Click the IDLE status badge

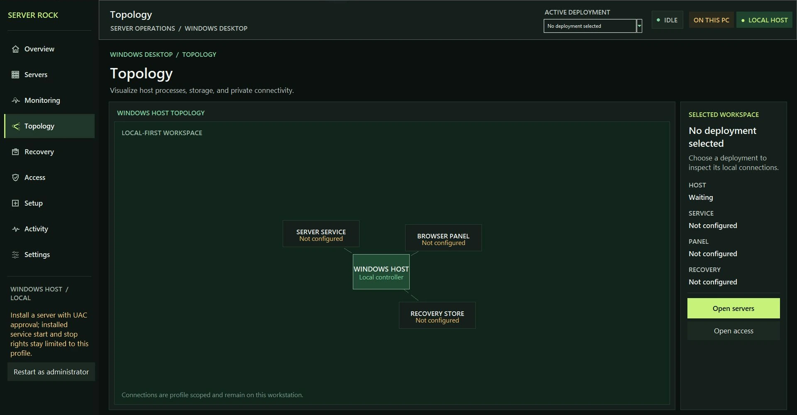[667, 20]
